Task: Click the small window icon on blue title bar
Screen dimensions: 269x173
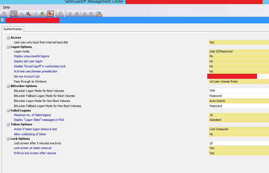Action: click(2, 20)
